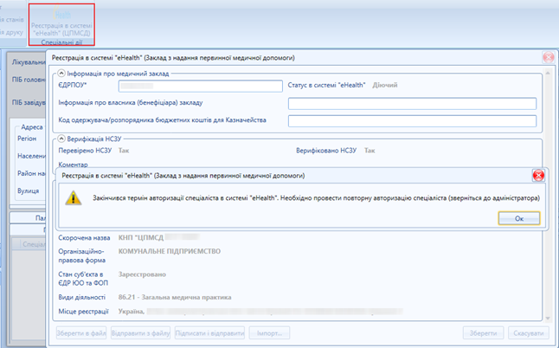Click the warning triangle icon in message
Screen dimensions: 559x348
tap(74, 198)
